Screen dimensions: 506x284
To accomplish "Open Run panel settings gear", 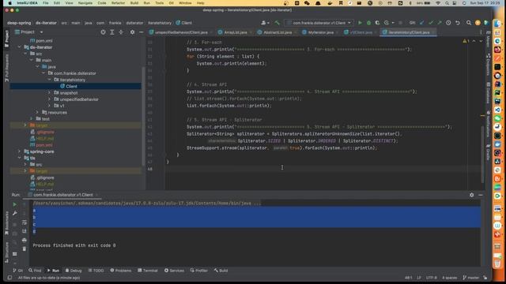I will tap(472, 195).
